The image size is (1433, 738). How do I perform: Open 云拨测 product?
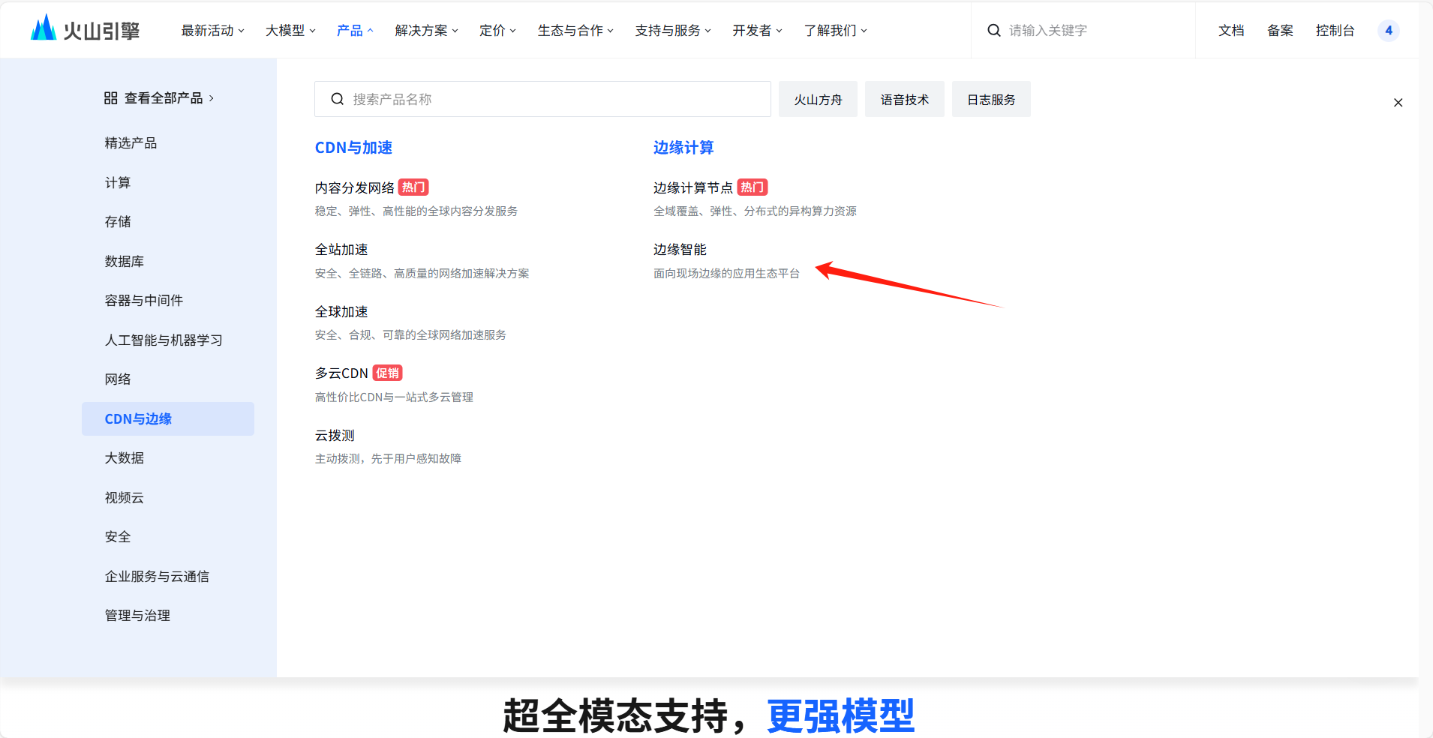[335, 436]
